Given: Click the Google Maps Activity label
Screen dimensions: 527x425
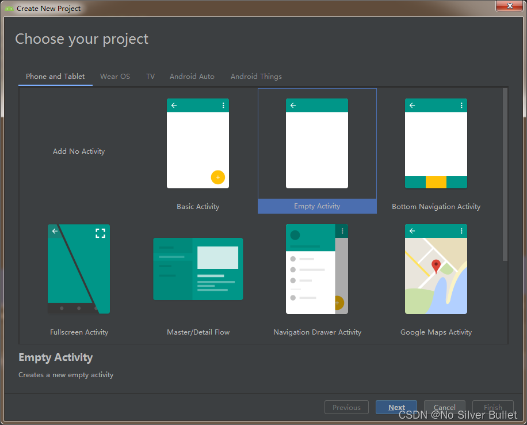Looking at the screenshot, I should click(436, 332).
